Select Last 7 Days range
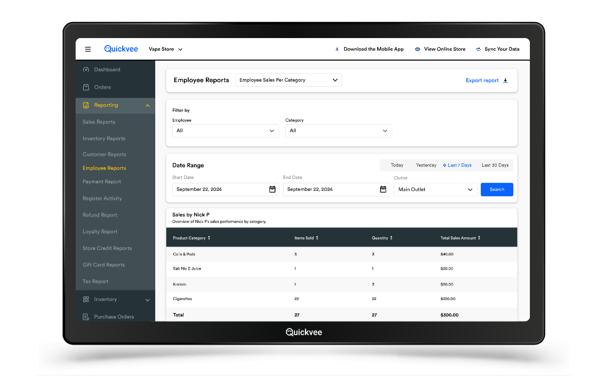Image resolution: width=608 pixels, height=379 pixels. point(458,165)
